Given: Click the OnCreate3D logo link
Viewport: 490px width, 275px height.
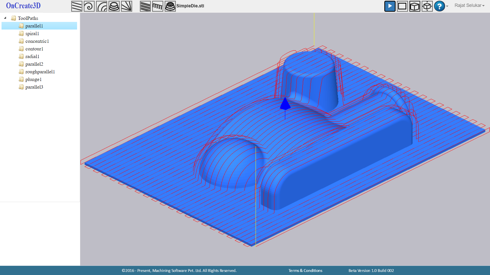Looking at the screenshot, I should [x=23, y=6].
